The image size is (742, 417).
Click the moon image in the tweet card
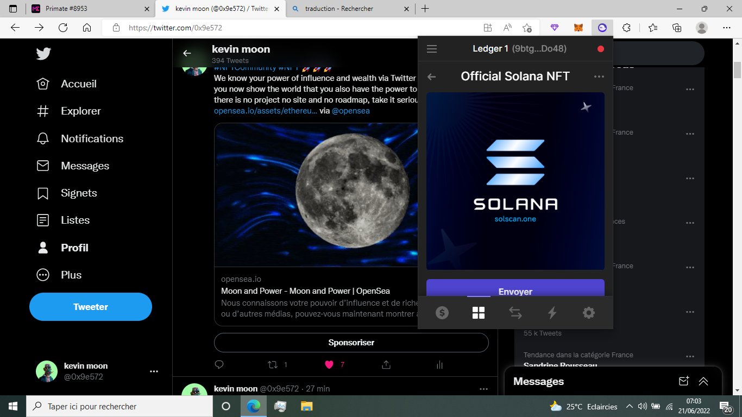pyautogui.click(x=316, y=195)
